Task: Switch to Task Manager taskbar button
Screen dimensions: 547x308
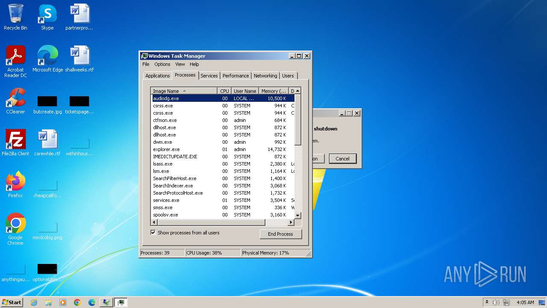Action: point(121,302)
